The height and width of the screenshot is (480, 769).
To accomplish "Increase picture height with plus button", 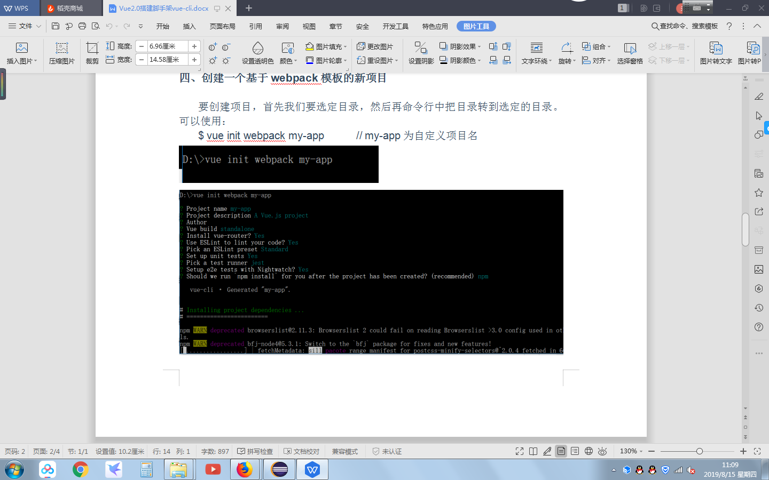I will (x=194, y=46).
